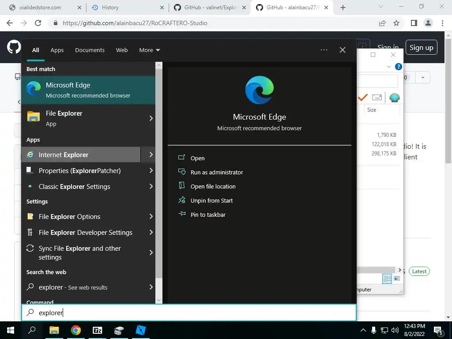Choose Pin to taskbar
This screenshot has width=452, height=339.
(x=208, y=215)
